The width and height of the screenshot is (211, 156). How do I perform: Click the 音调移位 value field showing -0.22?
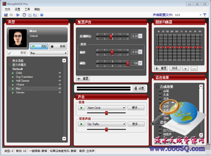coord(135,36)
